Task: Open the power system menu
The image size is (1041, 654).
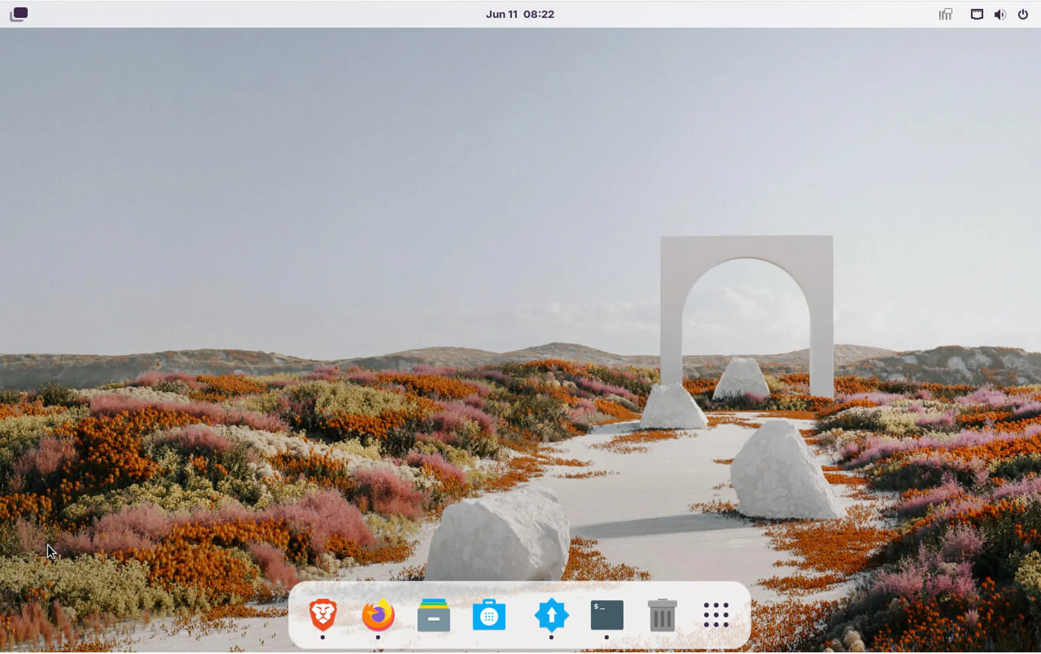Action: point(1023,14)
